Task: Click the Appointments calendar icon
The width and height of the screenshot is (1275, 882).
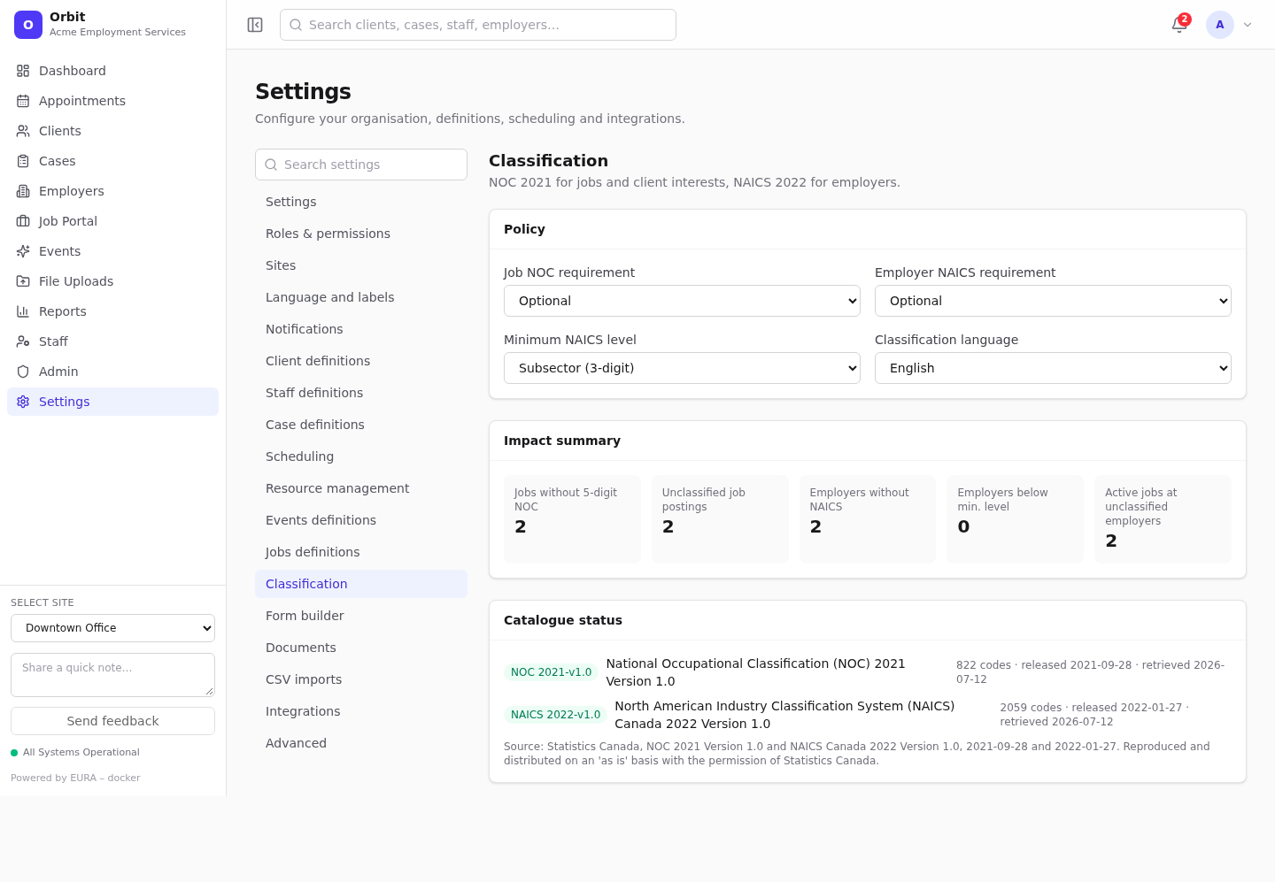Action: tap(23, 101)
